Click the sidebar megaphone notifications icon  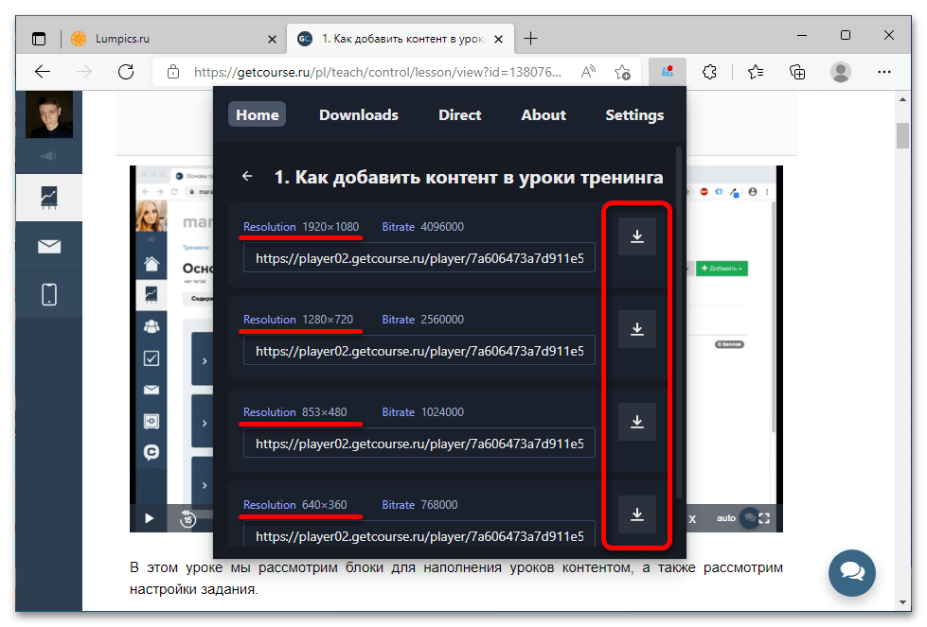[x=49, y=156]
